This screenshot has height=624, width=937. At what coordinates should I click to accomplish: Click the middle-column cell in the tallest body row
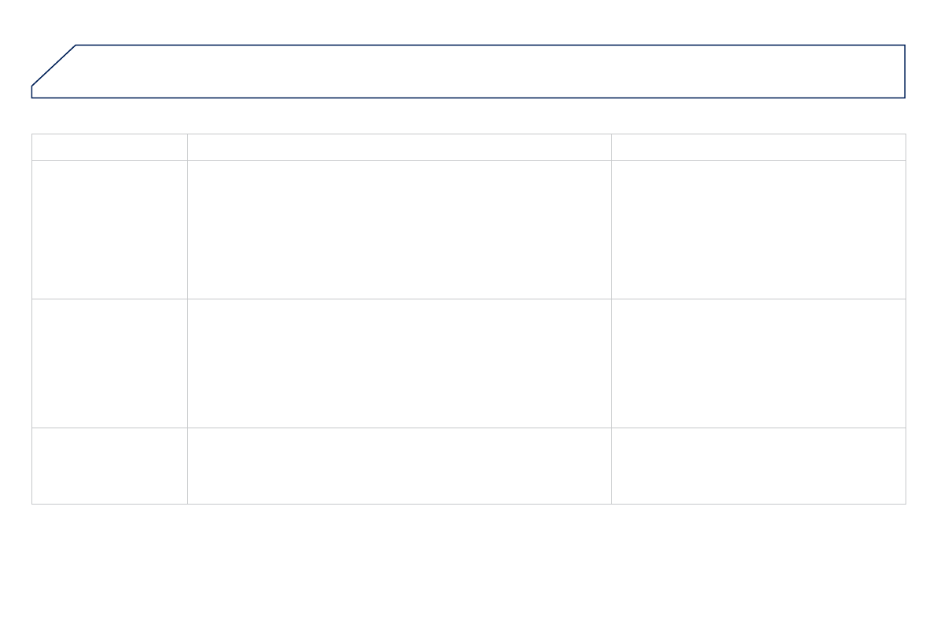(399, 229)
